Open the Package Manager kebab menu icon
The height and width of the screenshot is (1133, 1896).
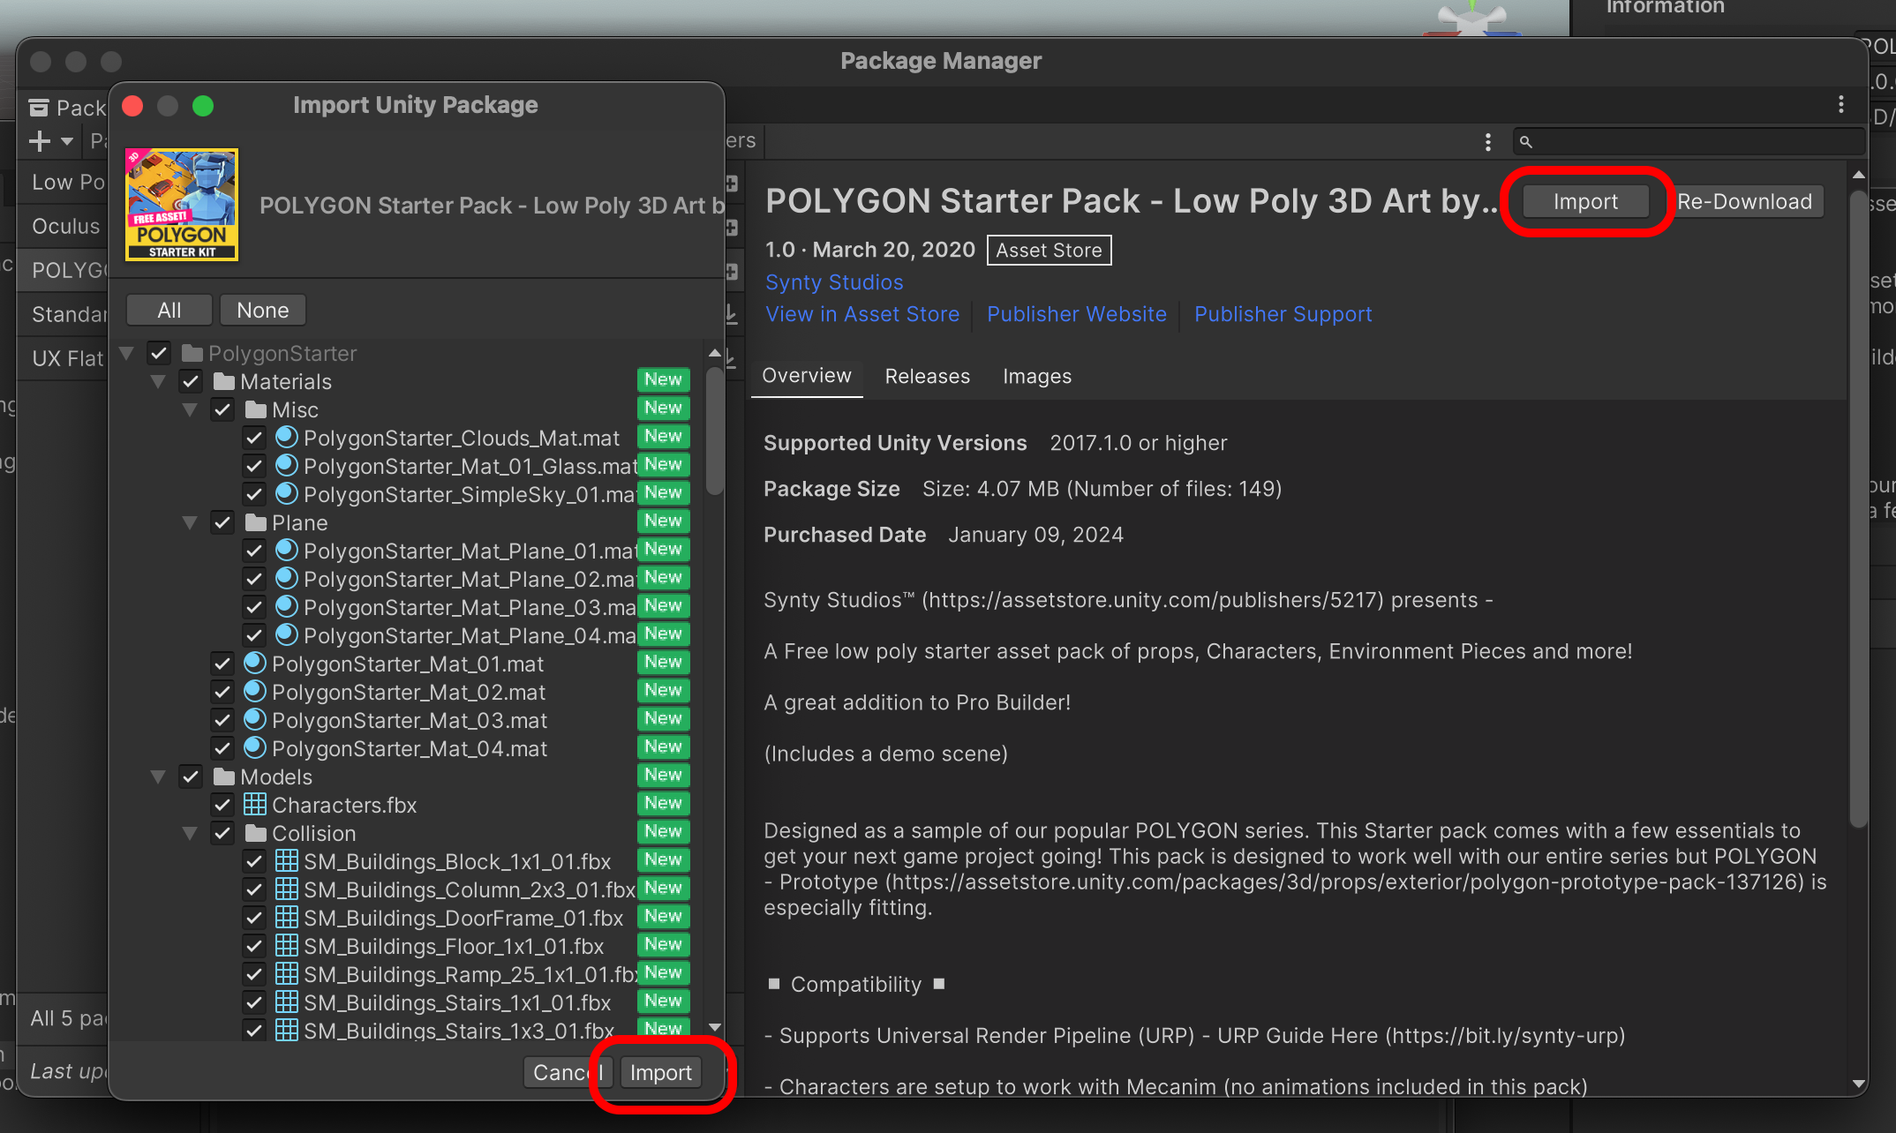(x=1841, y=105)
